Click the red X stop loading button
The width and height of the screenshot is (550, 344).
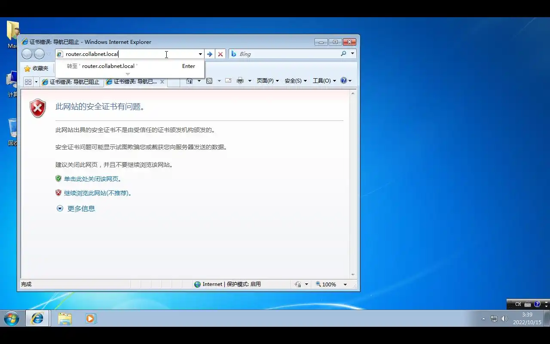tap(220, 54)
